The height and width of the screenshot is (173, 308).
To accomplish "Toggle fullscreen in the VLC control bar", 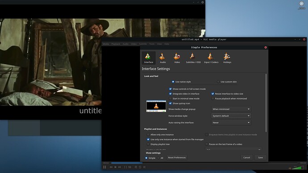I will pos(125,167).
